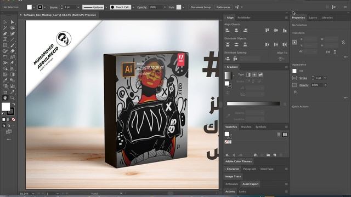The height and width of the screenshot is (197, 351).
Task: Close the Software_Box_Mockup document tab
Action: tap(21, 15)
